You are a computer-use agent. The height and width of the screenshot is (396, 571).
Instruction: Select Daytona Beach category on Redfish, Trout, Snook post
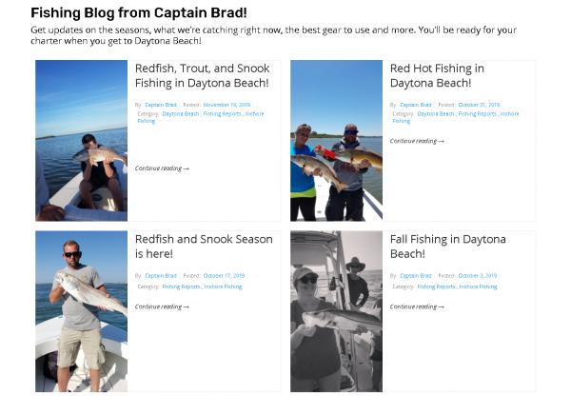click(181, 113)
